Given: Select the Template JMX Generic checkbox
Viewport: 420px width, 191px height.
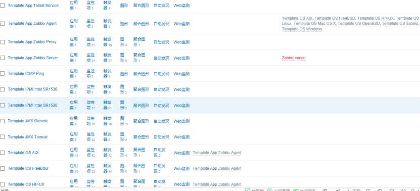Looking at the screenshot, I should (x=3, y=121).
